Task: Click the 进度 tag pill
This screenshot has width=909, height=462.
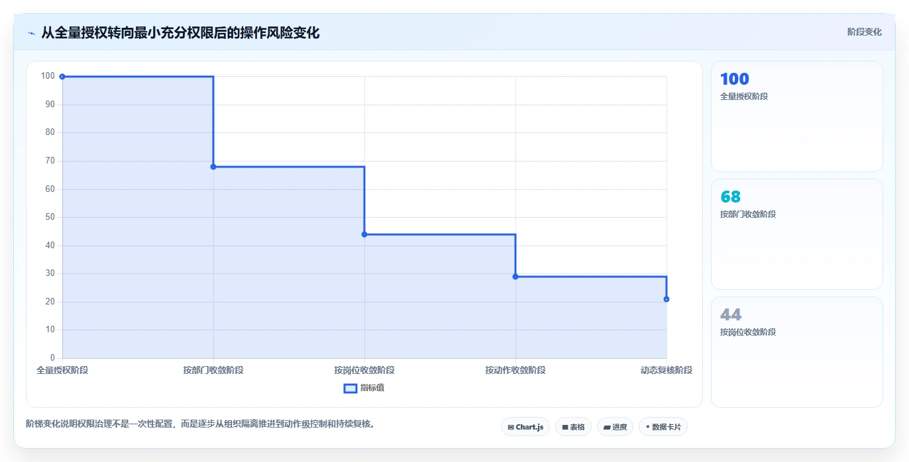Action: click(x=615, y=427)
